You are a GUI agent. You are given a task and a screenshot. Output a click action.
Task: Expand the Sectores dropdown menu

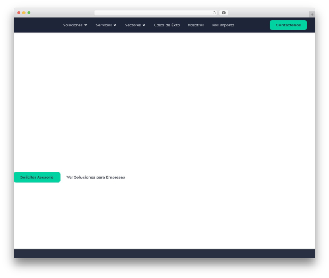pyautogui.click(x=135, y=25)
